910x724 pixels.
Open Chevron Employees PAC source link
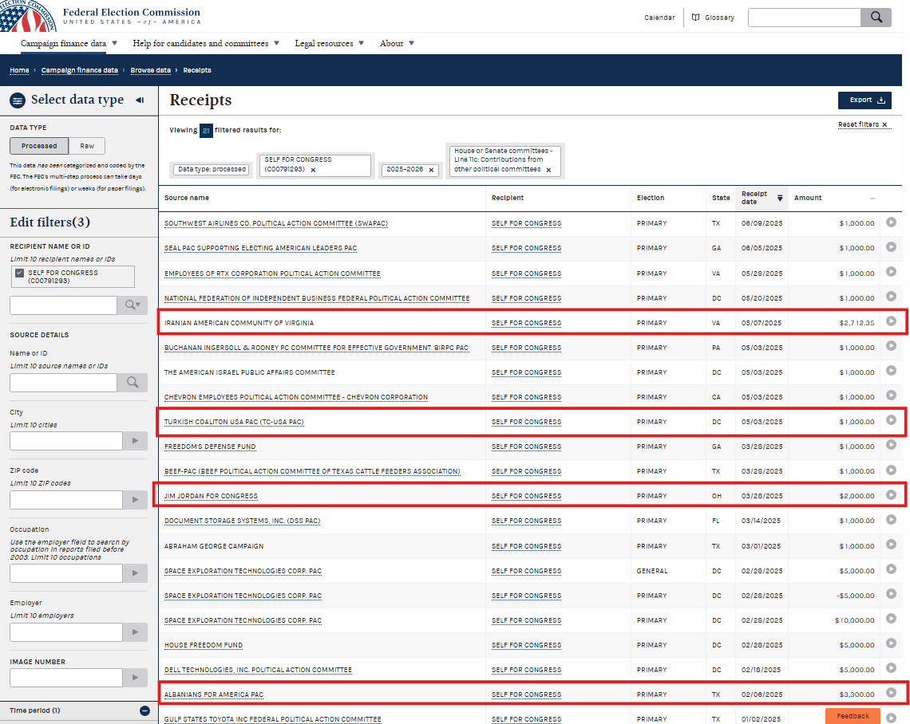tap(296, 397)
